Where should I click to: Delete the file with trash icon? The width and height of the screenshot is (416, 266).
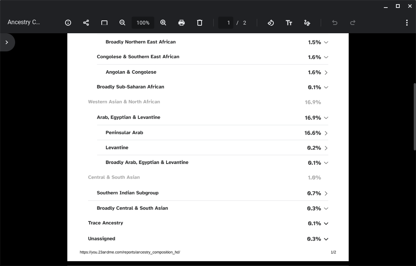pos(200,23)
